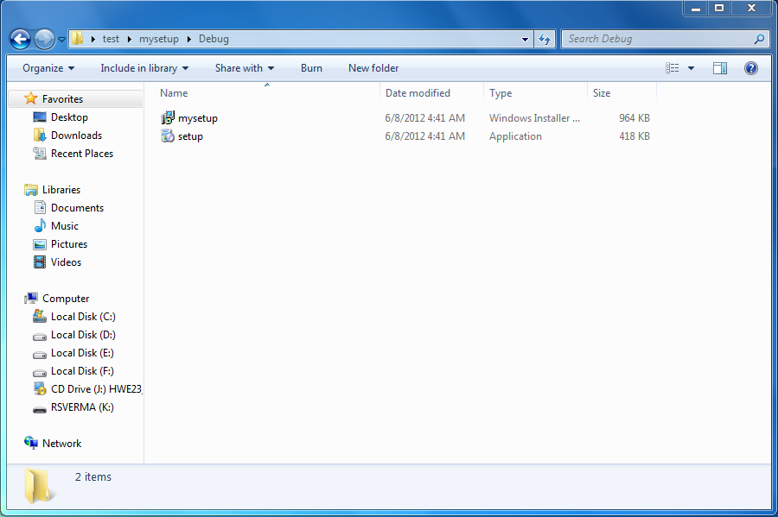This screenshot has height=517, width=778.
Task: Open the Documents library
Action: coord(78,207)
